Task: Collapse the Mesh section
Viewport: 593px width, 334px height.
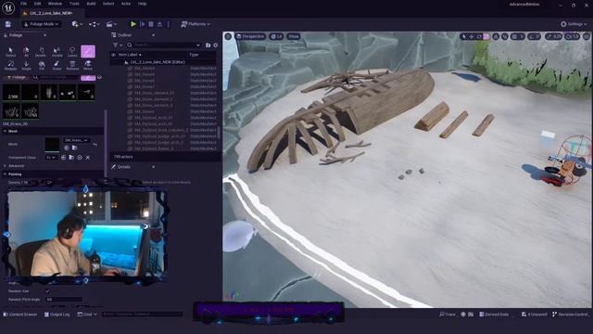Action: click(5, 131)
